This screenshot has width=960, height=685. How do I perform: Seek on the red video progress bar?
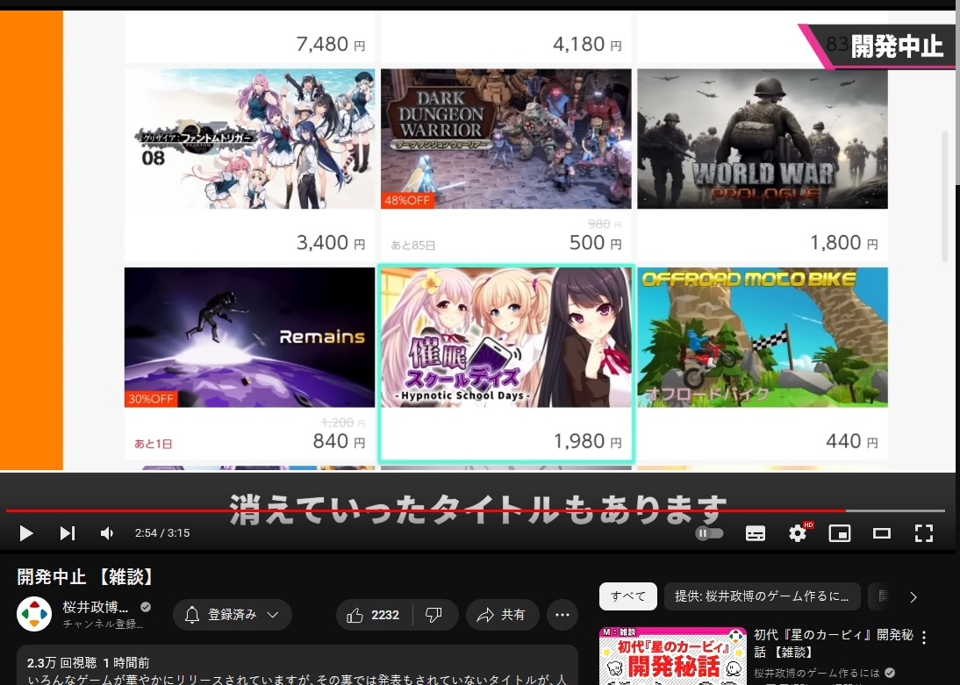pyautogui.click(x=439, y=510)
